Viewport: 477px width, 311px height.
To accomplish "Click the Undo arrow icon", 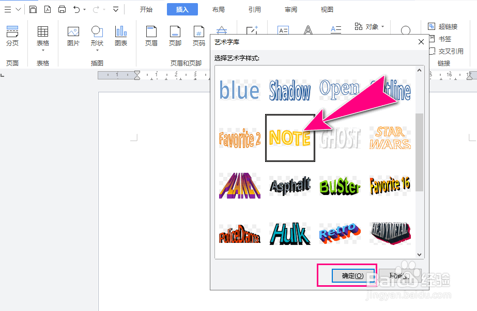I will (x=76, y=10).
